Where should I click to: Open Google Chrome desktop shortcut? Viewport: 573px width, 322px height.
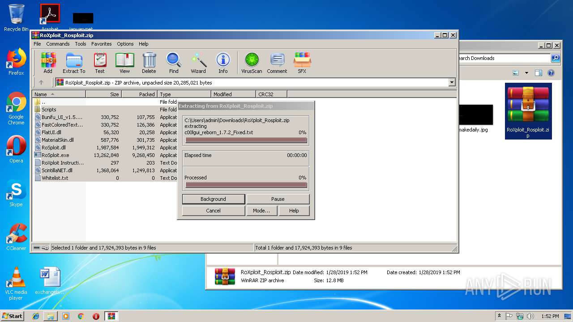(x=16, y=108)
